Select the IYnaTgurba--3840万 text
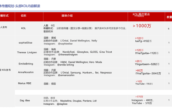 pyautogui.click(x=148, y=74)
